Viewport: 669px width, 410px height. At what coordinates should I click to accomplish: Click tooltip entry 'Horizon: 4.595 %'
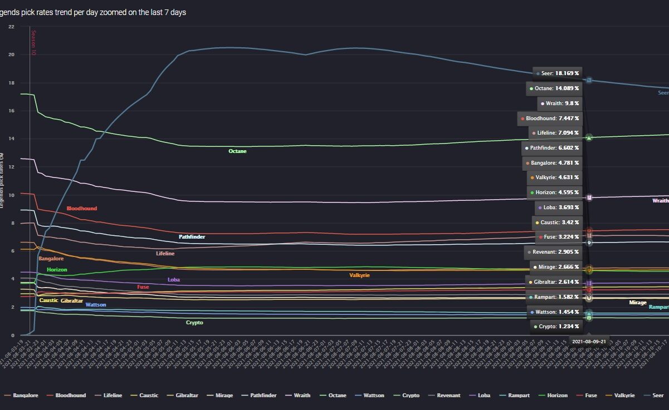[555, 192]
